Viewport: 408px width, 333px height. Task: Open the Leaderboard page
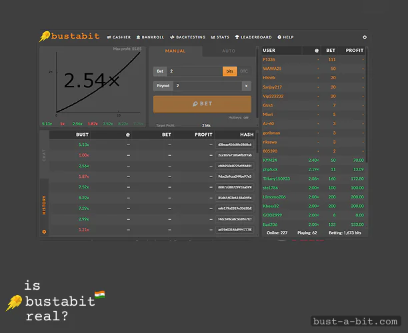(x=253, y=37)
